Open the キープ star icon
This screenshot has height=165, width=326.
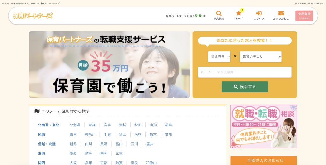point(239,13)
